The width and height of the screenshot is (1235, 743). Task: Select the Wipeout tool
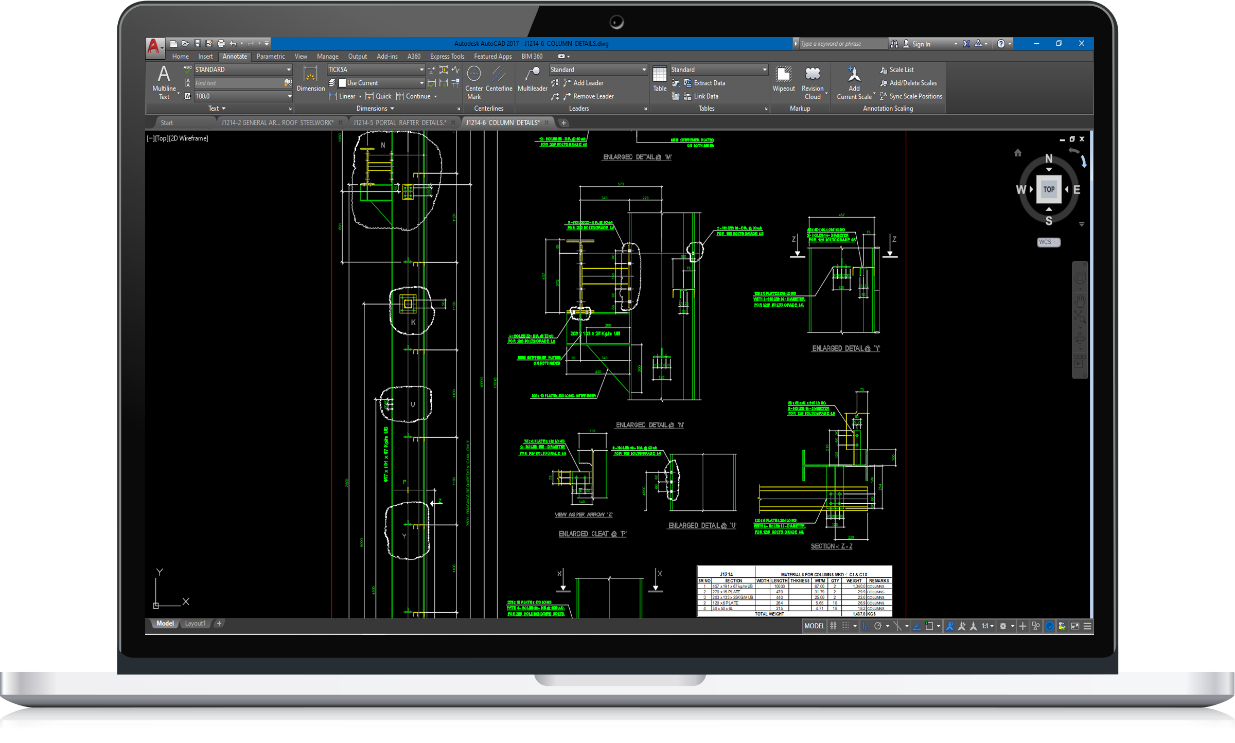(x=783, y=79)
